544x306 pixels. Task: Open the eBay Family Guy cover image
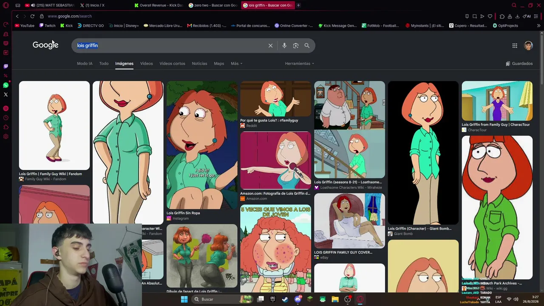(350, 221)
